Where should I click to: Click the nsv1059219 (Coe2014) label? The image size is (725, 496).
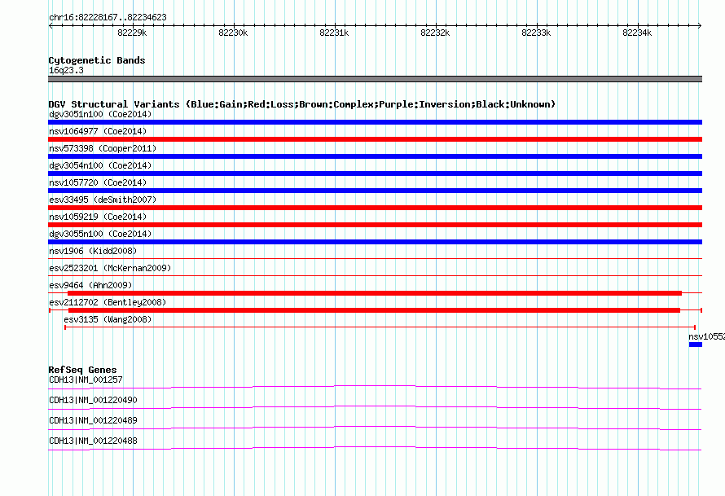pyautogui.click(x=98, y=217)
